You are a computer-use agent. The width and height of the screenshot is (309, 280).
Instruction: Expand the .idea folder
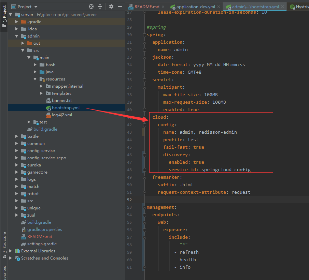(x=17, y=29)
